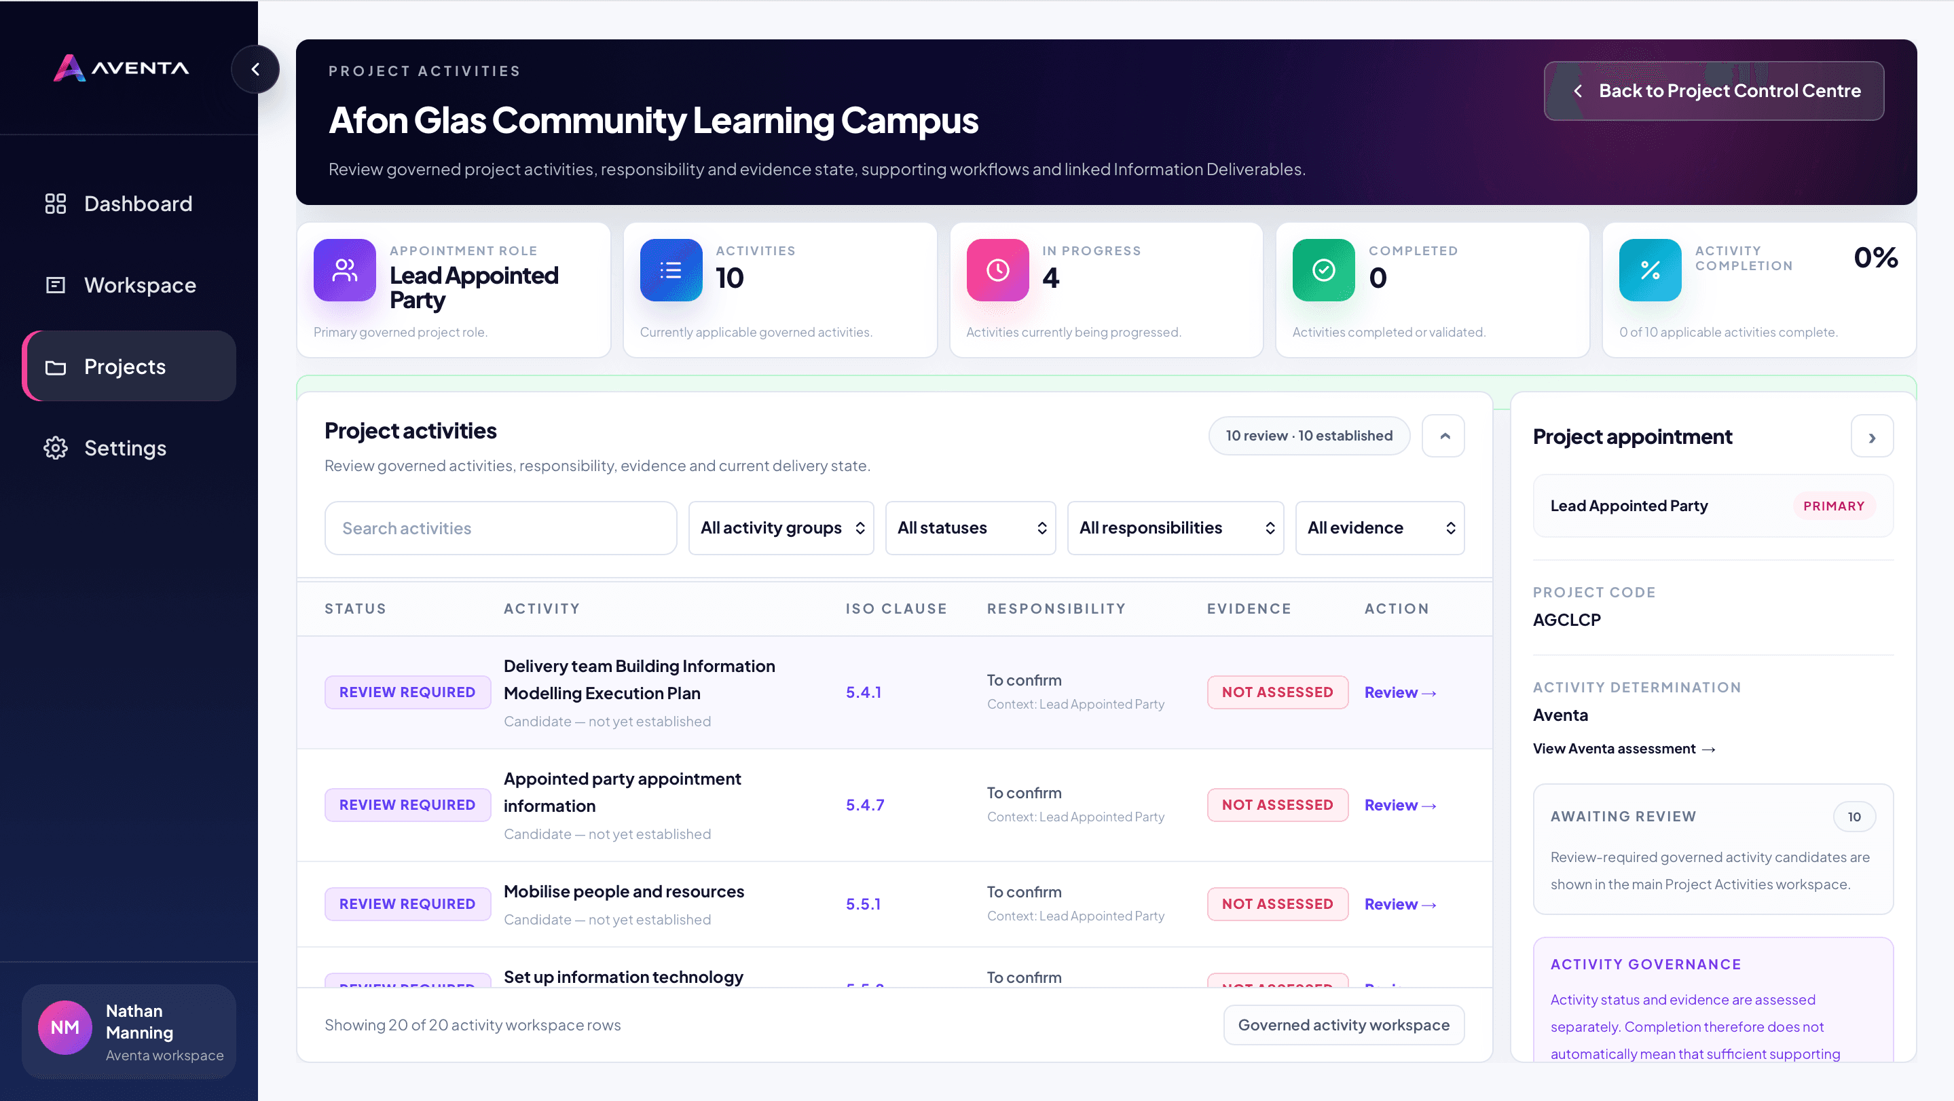The width and height of the screenshot is (1954, 1101).
Task: Open Workspace from the sidebar
Action: point(129,285)
